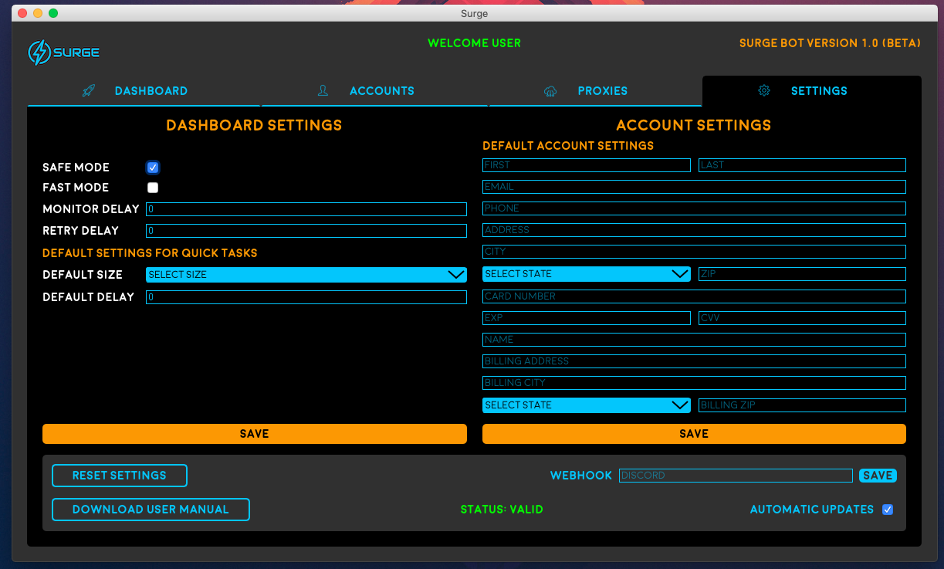Focus the Phone field
The width and height of the screenshot is (944, 569).
tap(694, 208)
